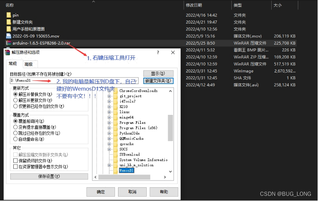Screen dimensions: 318x201
Task: Click the System Volume Information folder icon
Action: [x=115, y=160]
